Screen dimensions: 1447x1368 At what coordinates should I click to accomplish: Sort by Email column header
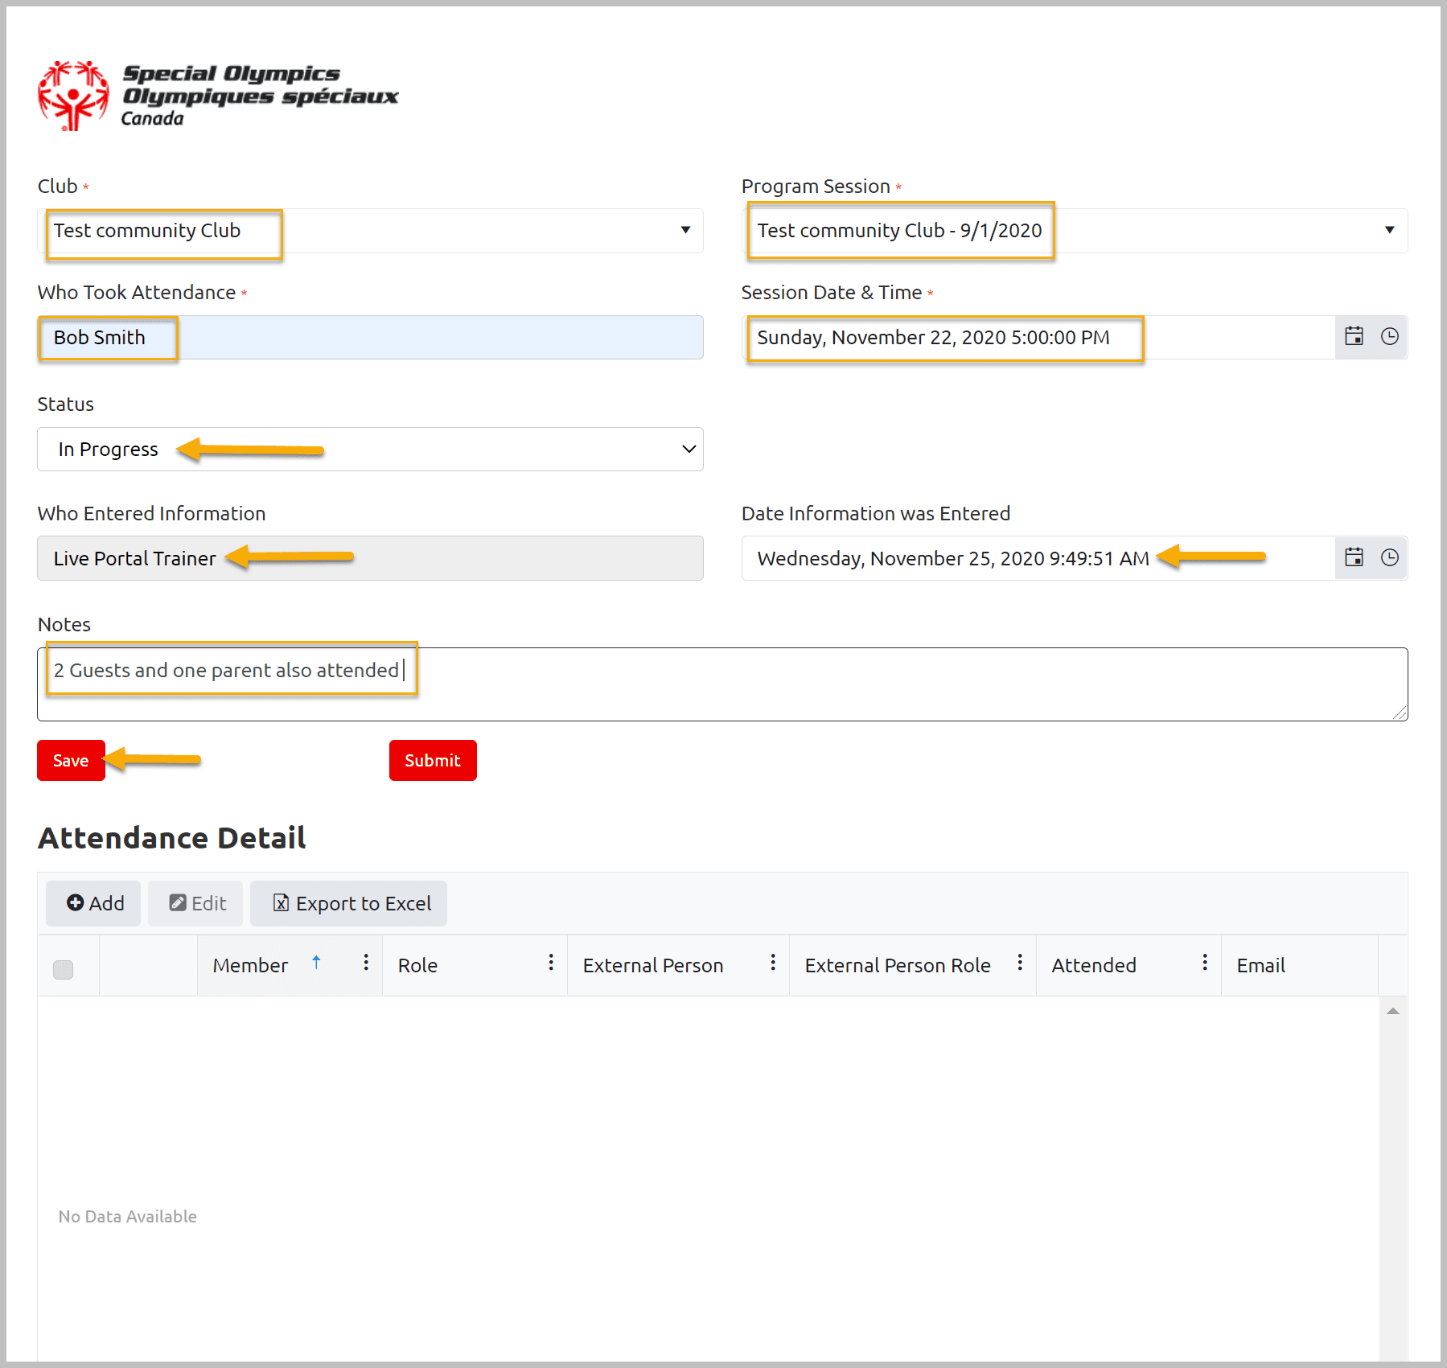pyautogui.click(x=1260, y=965)
